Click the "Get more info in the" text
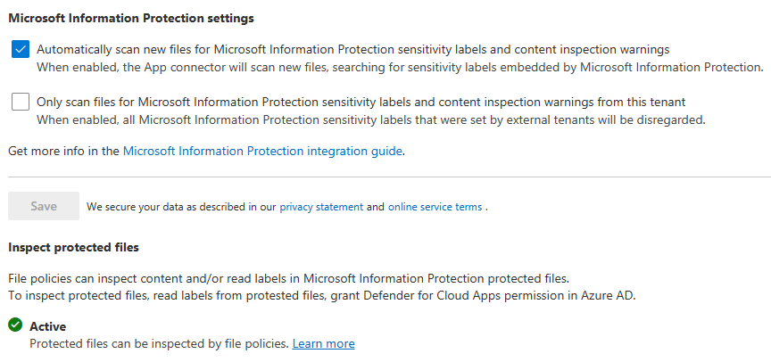 click(x=63, y=152)
